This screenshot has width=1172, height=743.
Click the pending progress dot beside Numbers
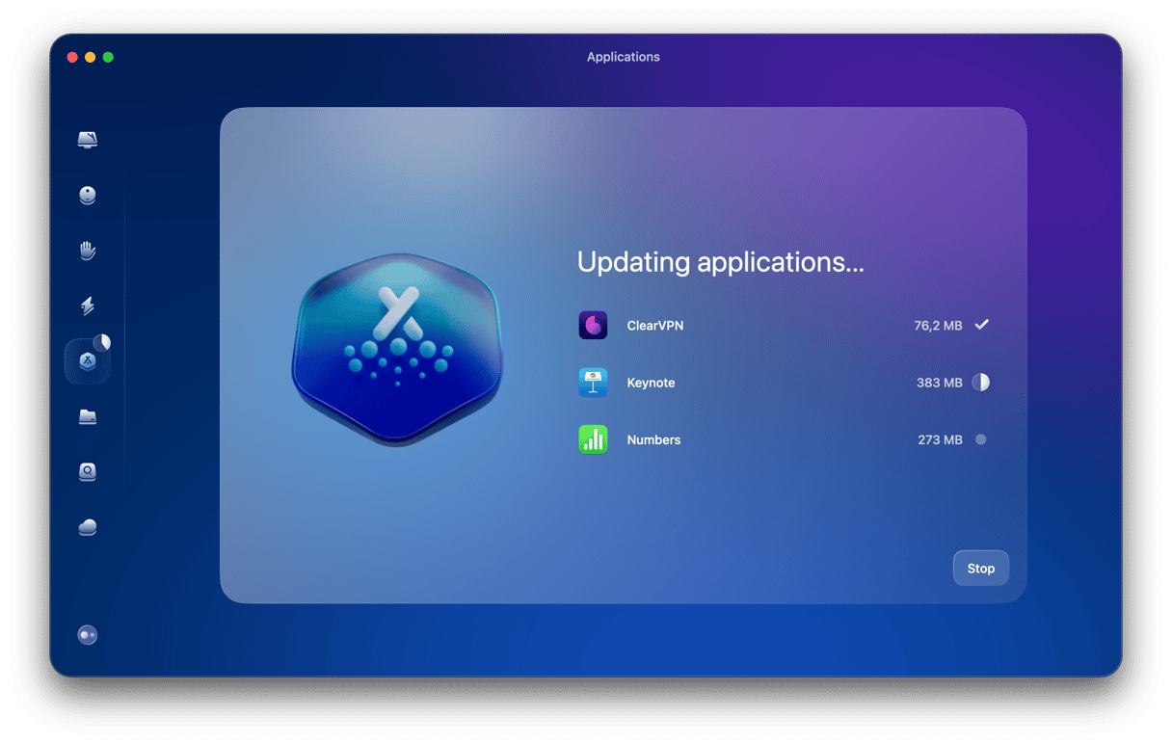980,439
